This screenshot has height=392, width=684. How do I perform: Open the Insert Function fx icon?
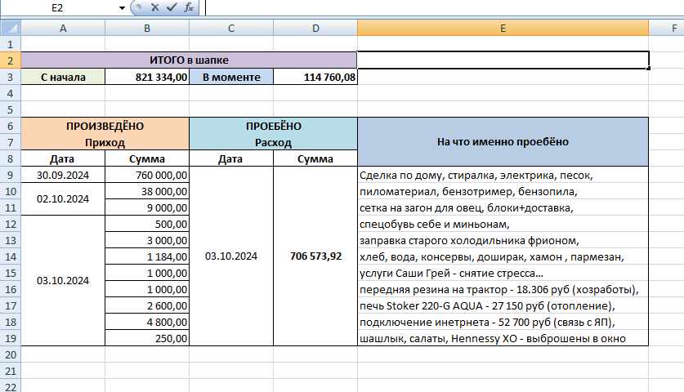click(189, 7)
